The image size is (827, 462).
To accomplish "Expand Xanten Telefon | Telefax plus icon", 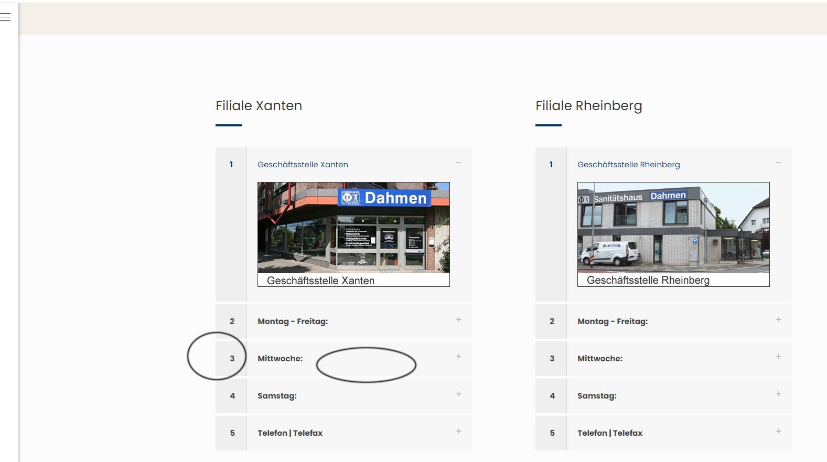I will (458, 431).
